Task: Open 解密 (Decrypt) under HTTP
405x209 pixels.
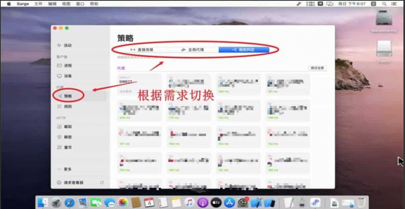Action: [x=67, y=137]
